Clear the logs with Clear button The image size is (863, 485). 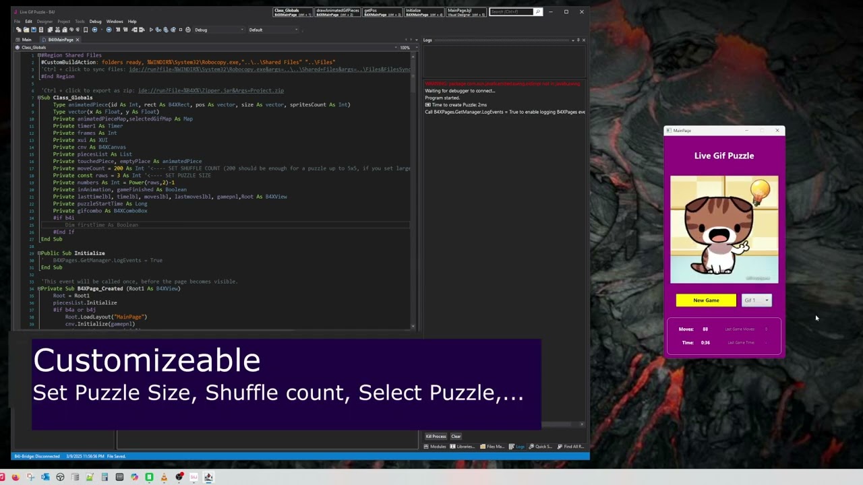(456, 437)
